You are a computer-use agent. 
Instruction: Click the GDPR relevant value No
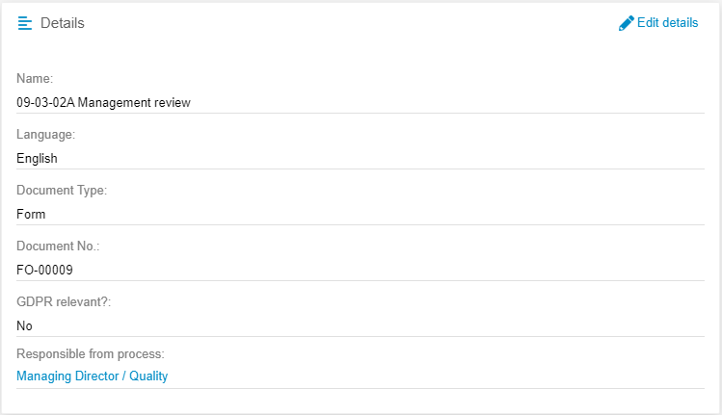24,325
